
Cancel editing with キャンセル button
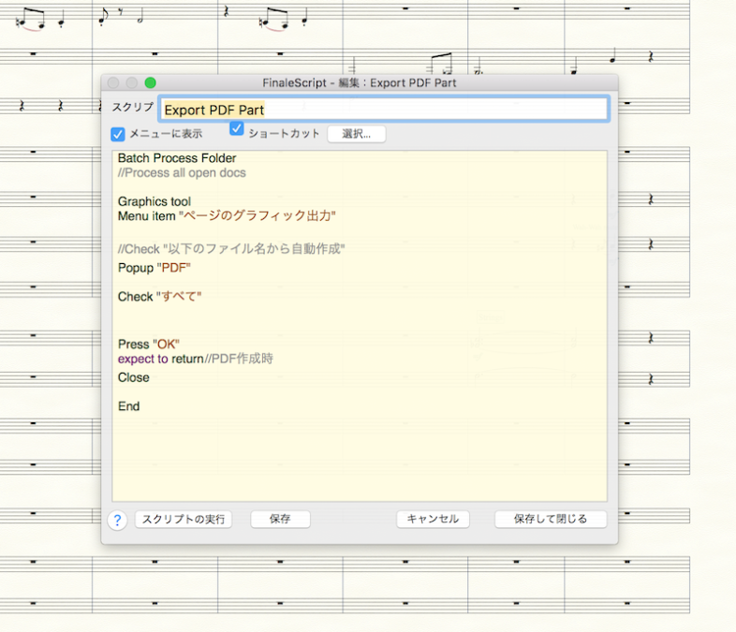[433, 520]
